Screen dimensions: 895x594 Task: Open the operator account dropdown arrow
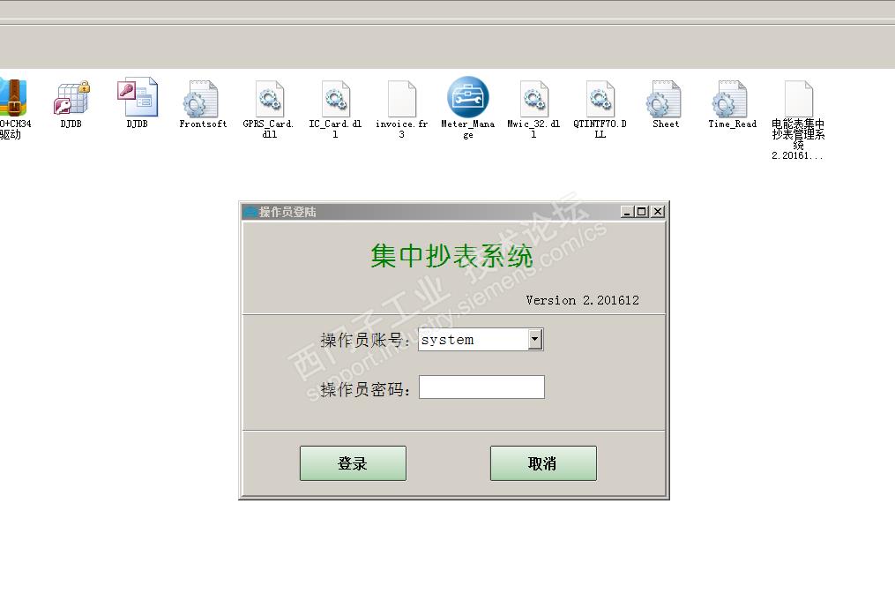(x=535, y=339)
